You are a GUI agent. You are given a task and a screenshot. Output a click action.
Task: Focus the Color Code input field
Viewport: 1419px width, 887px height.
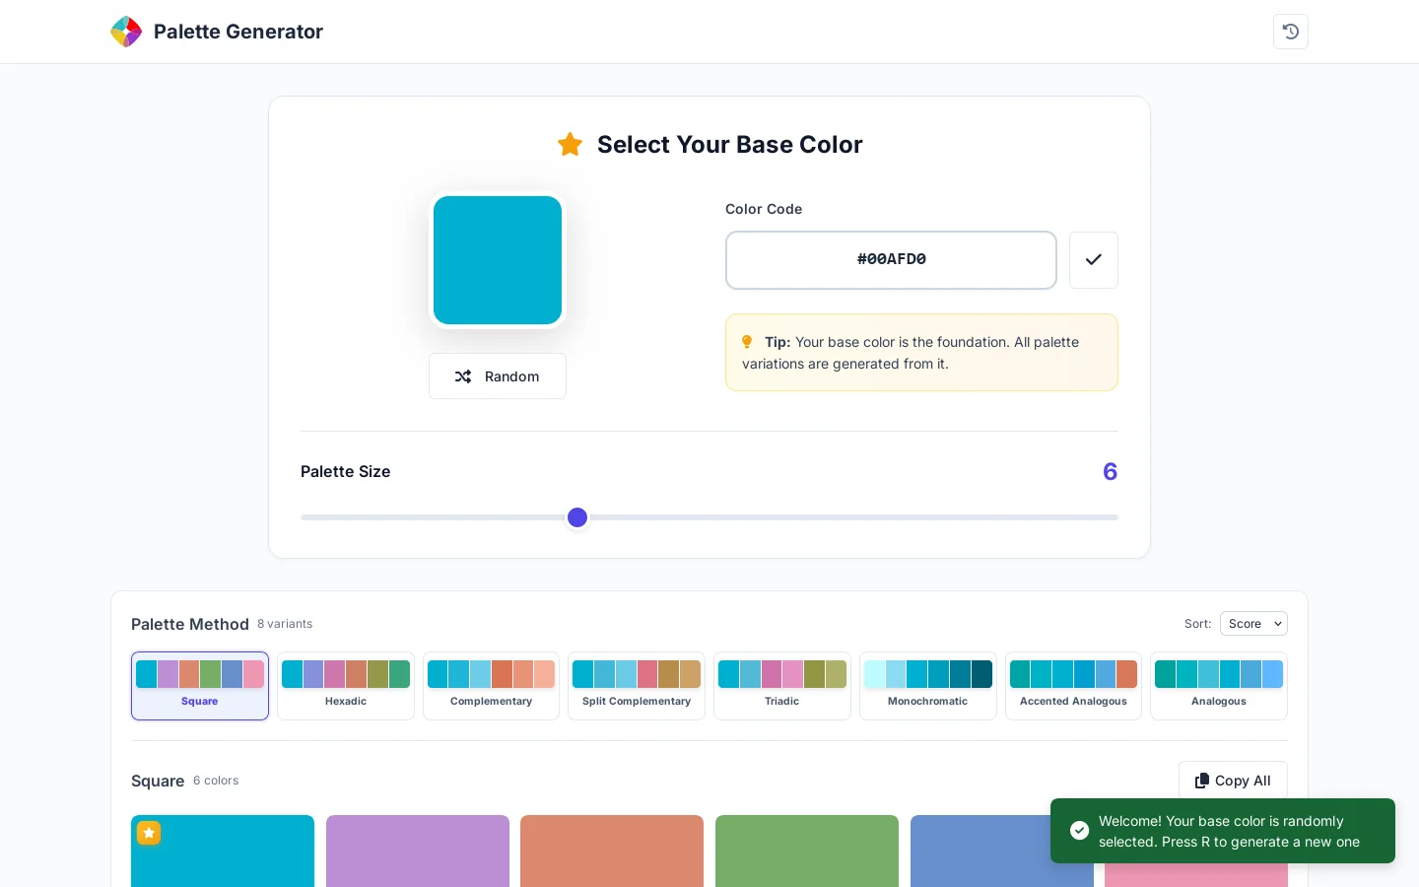[x=891, y=260]
